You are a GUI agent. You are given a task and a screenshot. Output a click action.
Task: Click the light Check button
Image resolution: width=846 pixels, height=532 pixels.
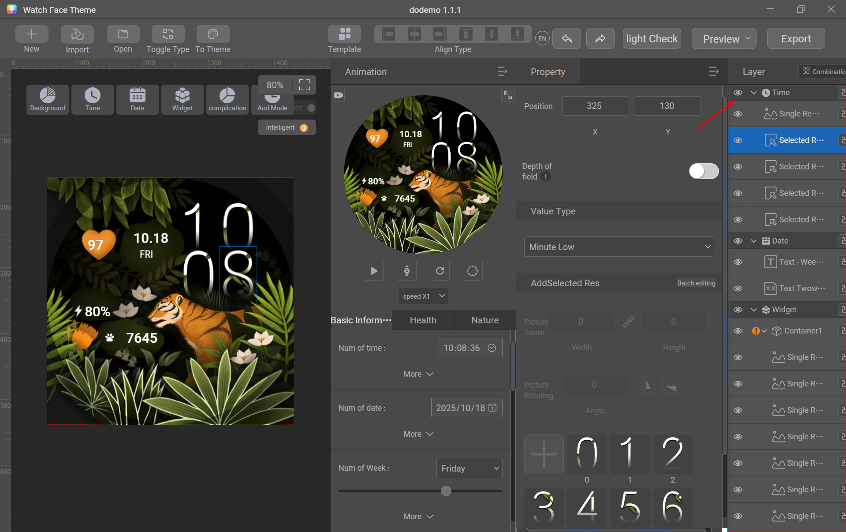click(x=651, y=38)
